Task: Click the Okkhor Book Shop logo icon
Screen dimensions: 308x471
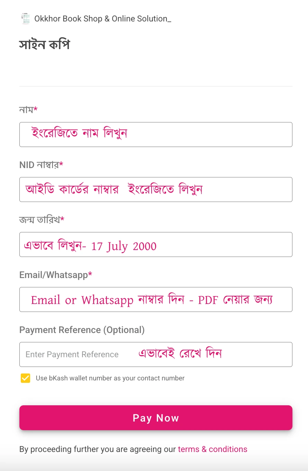Action: pyautogui.click(x=26, y=19)
